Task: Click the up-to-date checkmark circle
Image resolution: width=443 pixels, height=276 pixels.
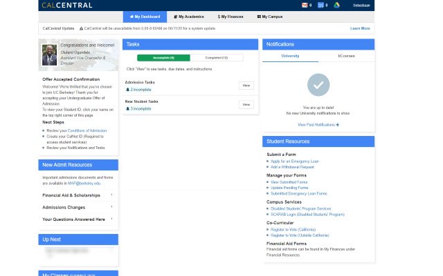Action: [x=318, y=85]
